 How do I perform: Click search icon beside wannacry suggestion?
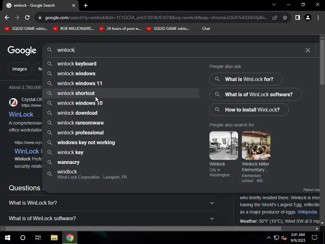(50, 162)
